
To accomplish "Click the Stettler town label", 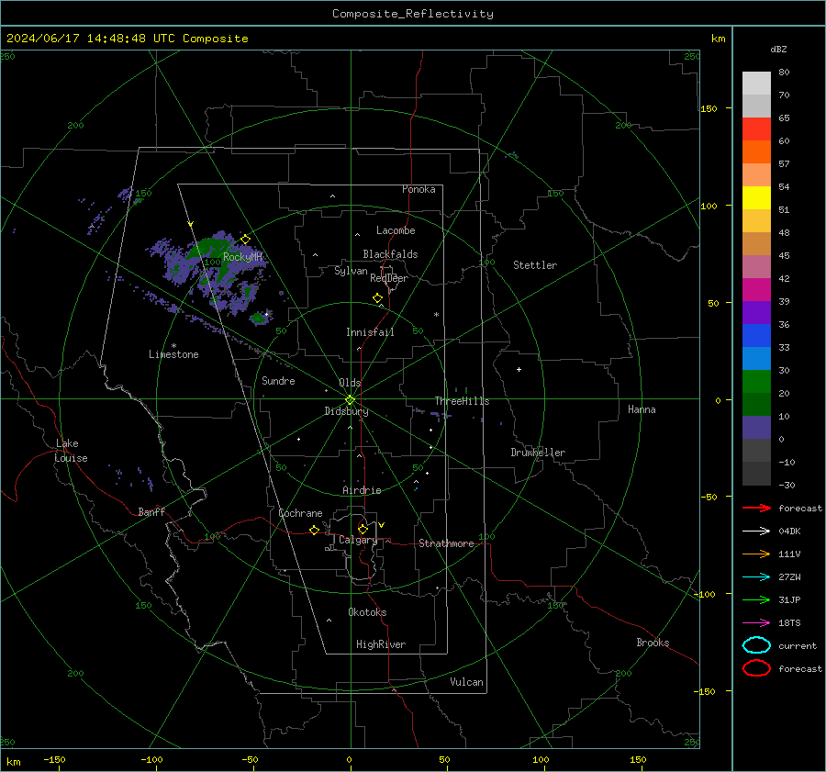I will tap(535, 265).
